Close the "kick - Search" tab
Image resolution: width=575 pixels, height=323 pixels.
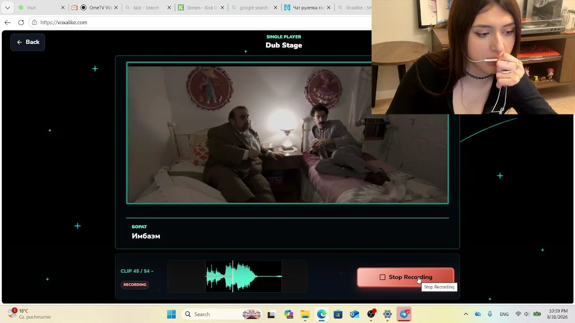[169, 8]
